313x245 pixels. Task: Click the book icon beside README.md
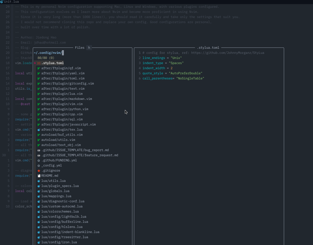coord(38,176)
